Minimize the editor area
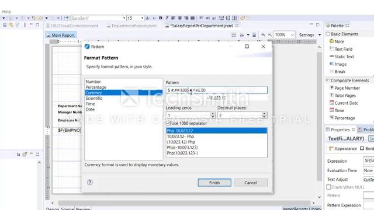374x210 pixels. [x=311, y=24]
